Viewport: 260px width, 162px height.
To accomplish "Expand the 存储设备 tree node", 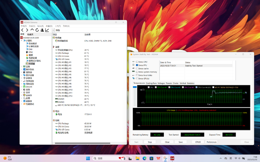I will 21,81.
